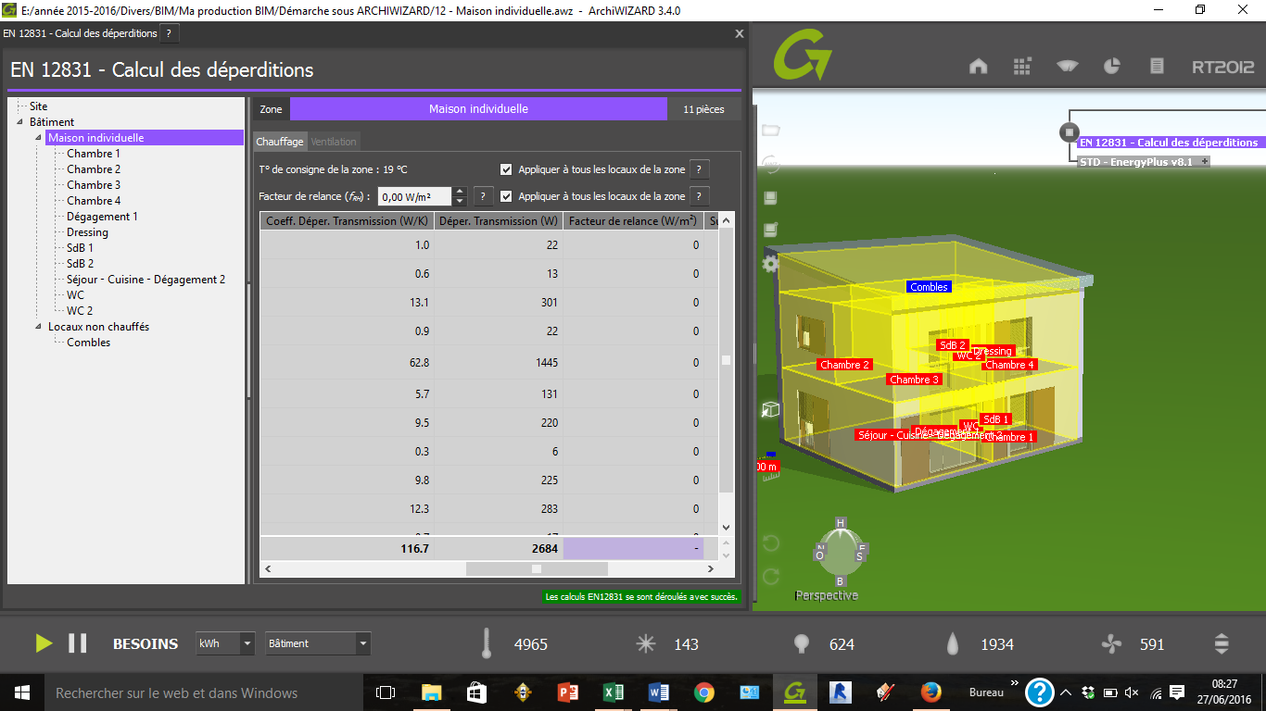Open the pie chart results icon
The width and height of the screenshot is (1266, 711).
coord(1112,66)
